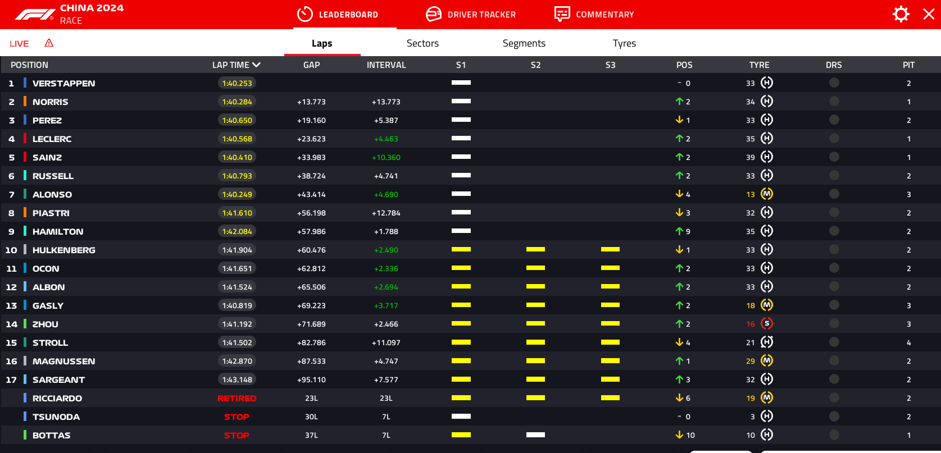
Task: Click Ricciardo's RETIRED status
Action: 237,398
